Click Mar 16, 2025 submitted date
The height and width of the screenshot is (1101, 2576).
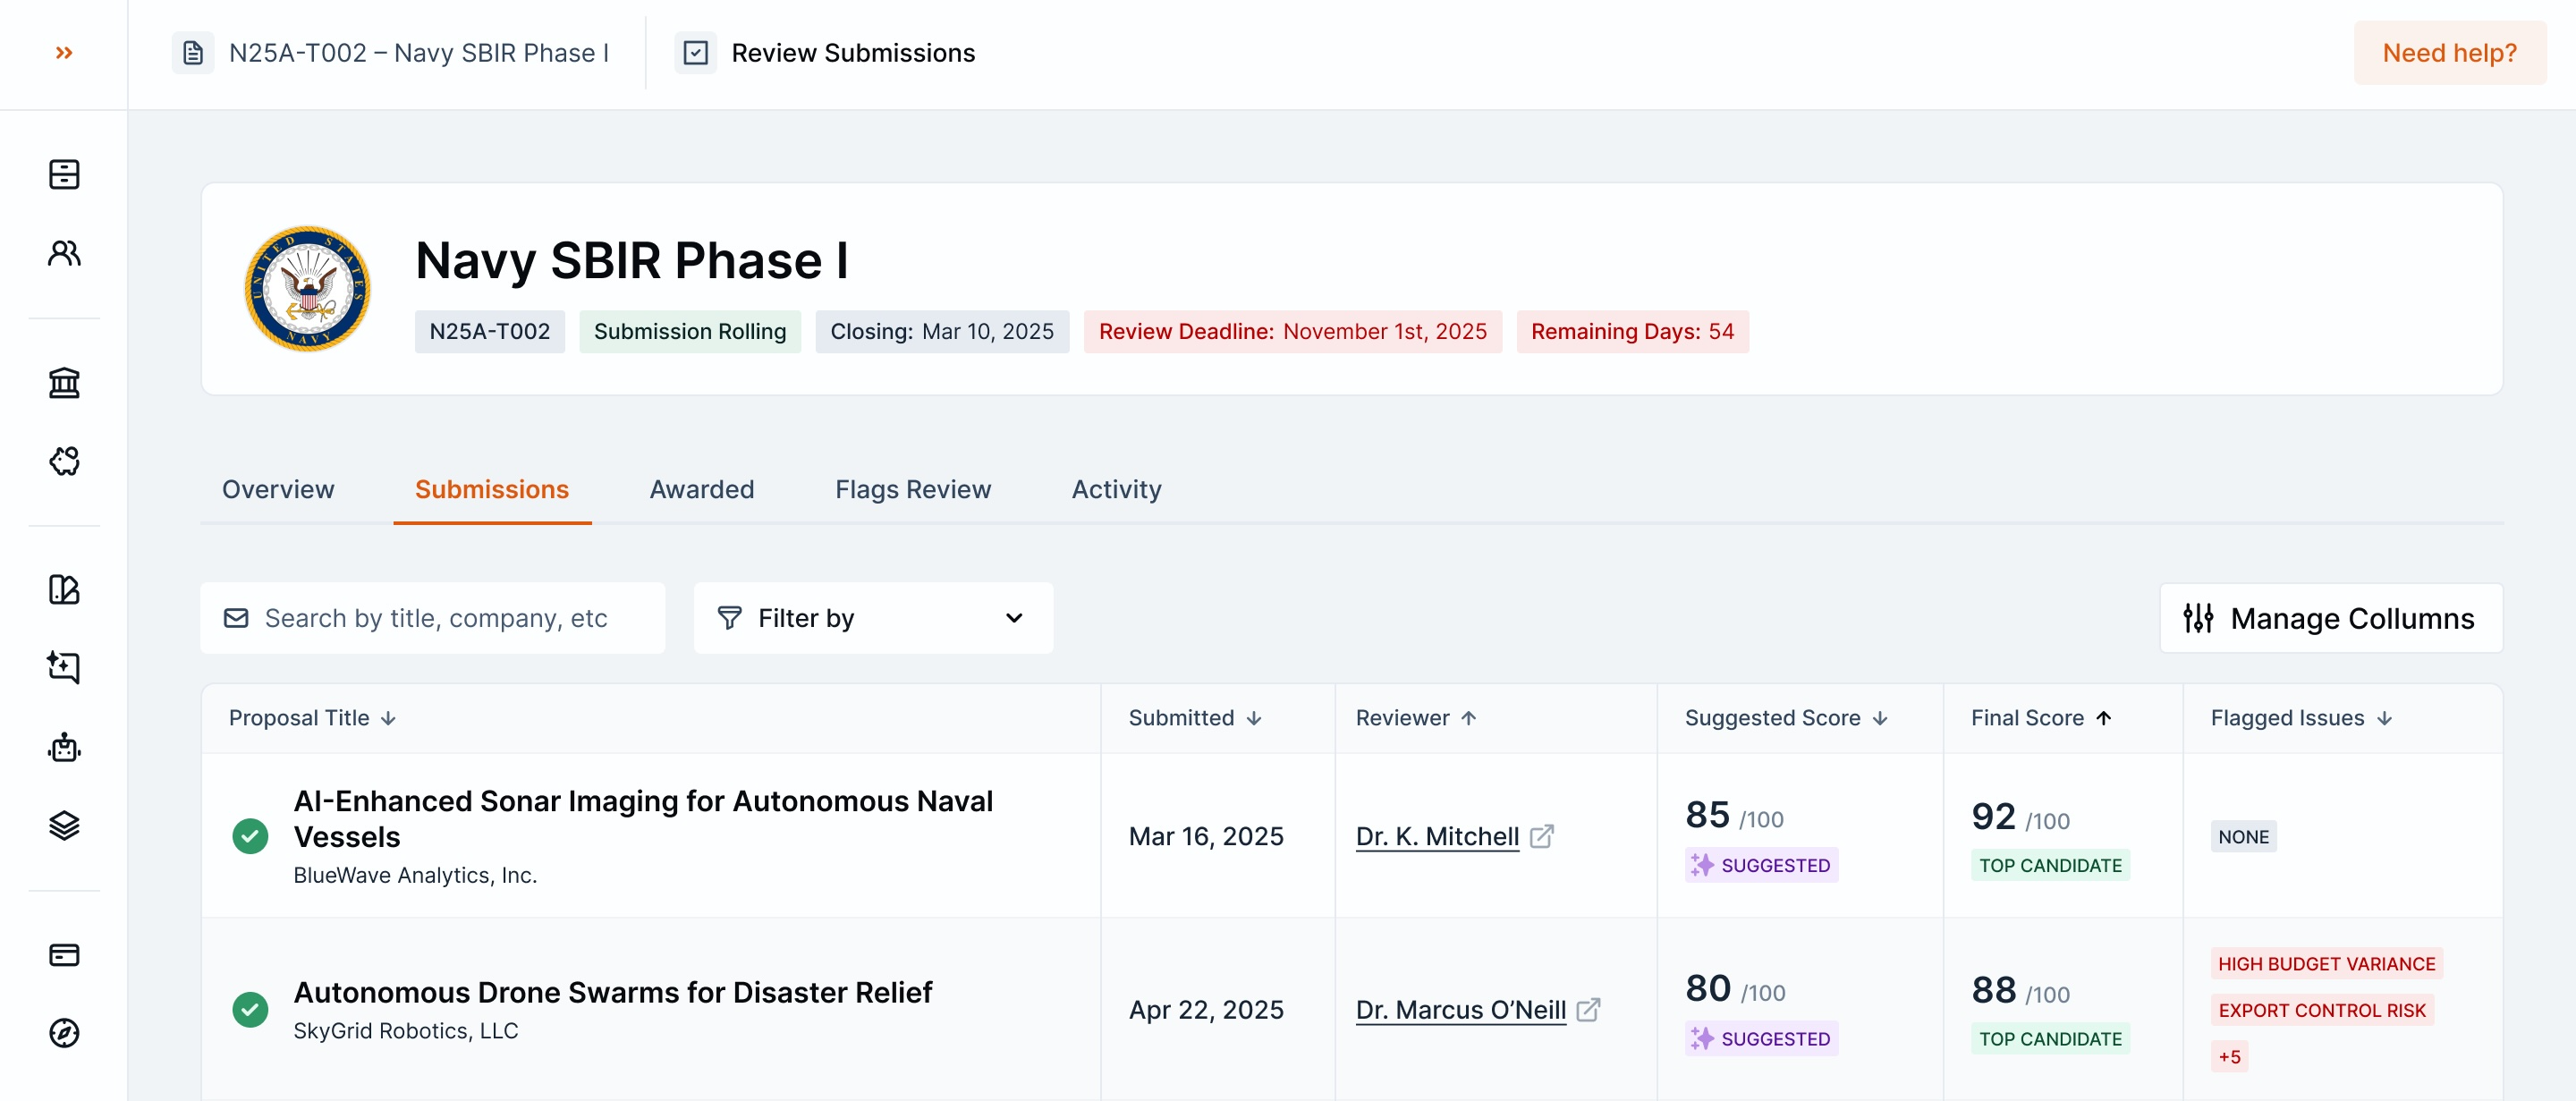tap(1206, 836)
